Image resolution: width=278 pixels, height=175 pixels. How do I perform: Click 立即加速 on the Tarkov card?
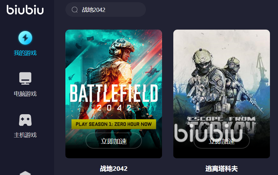[222, 141]
